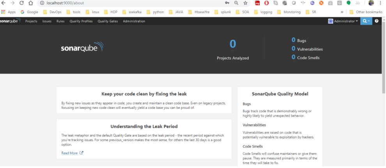
Task: Click the large SonarQube banner logo
Action: (82, 47)
